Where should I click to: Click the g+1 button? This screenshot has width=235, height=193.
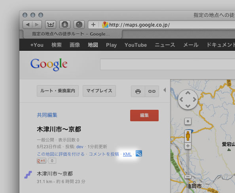(42, 161)
